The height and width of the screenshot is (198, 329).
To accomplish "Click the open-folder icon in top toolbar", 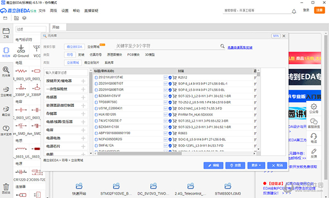I will point(5,18).
